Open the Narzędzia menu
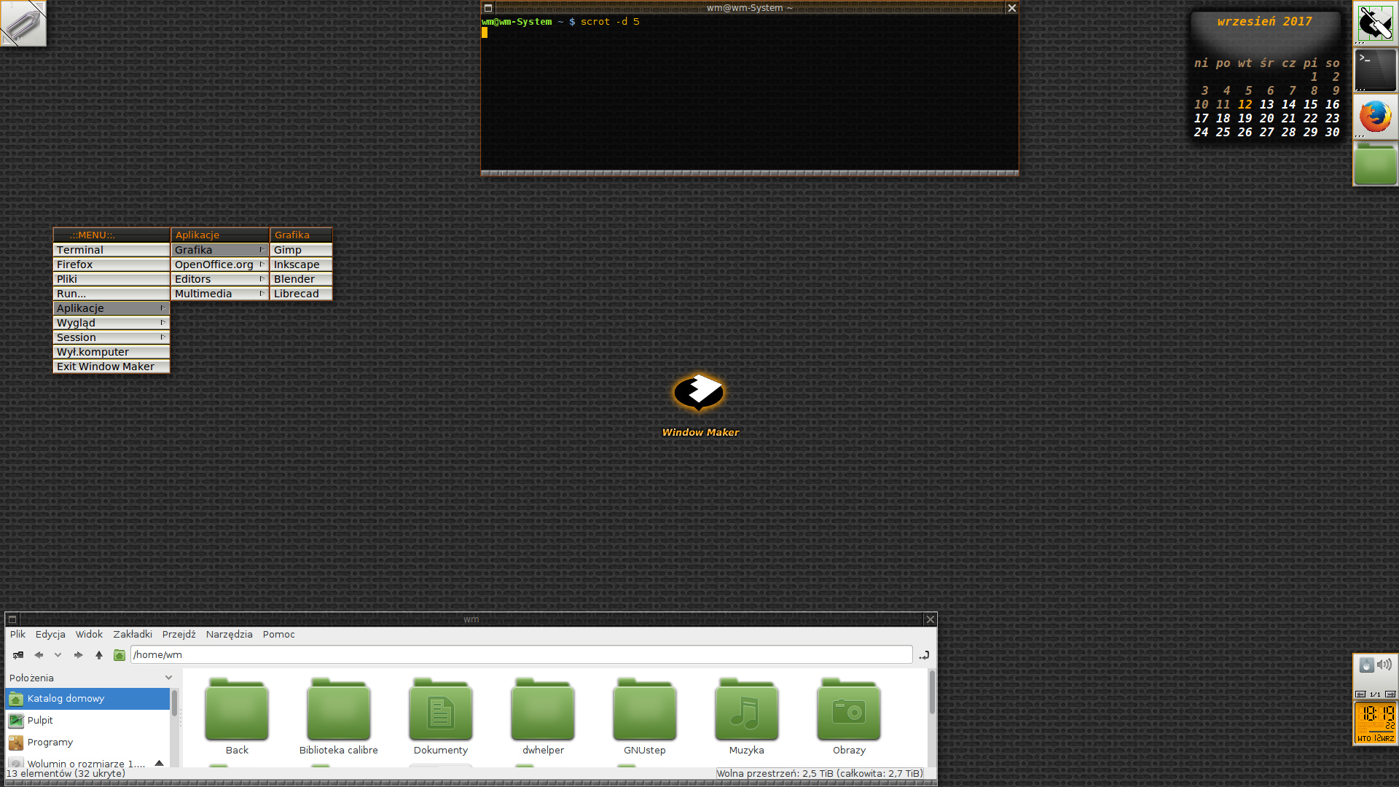 229,634
